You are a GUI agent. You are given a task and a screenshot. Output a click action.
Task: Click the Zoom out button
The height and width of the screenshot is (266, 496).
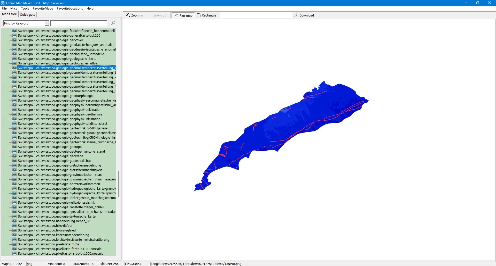point(160,15)
